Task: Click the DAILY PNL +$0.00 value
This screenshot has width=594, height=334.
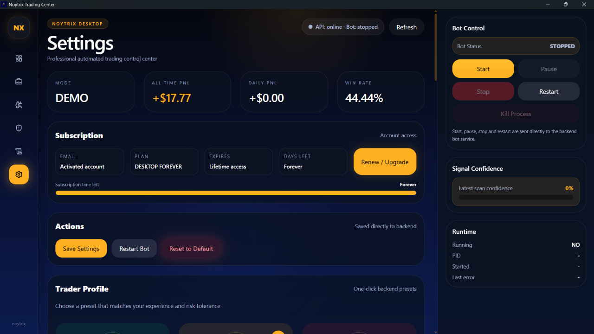Action: [x=266, y=98]
